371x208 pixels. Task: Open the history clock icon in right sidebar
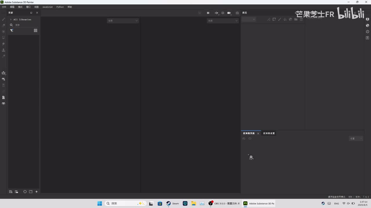pyautogui.click(x=368, y=31)
